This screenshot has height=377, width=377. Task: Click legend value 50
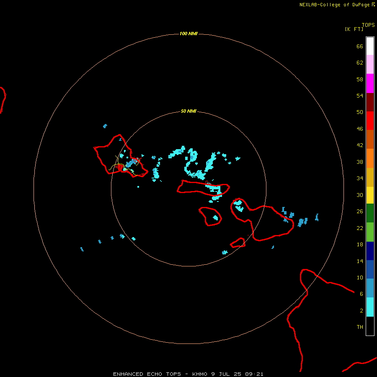pos(360,112)
